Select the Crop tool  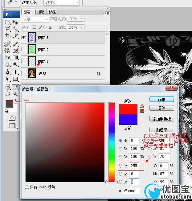coord(8,36)
